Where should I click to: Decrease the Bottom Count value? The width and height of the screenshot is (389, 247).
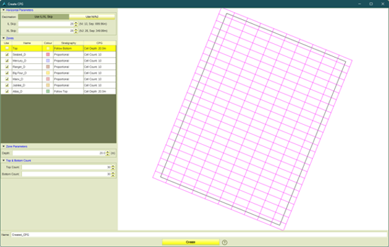click(113, 176)
